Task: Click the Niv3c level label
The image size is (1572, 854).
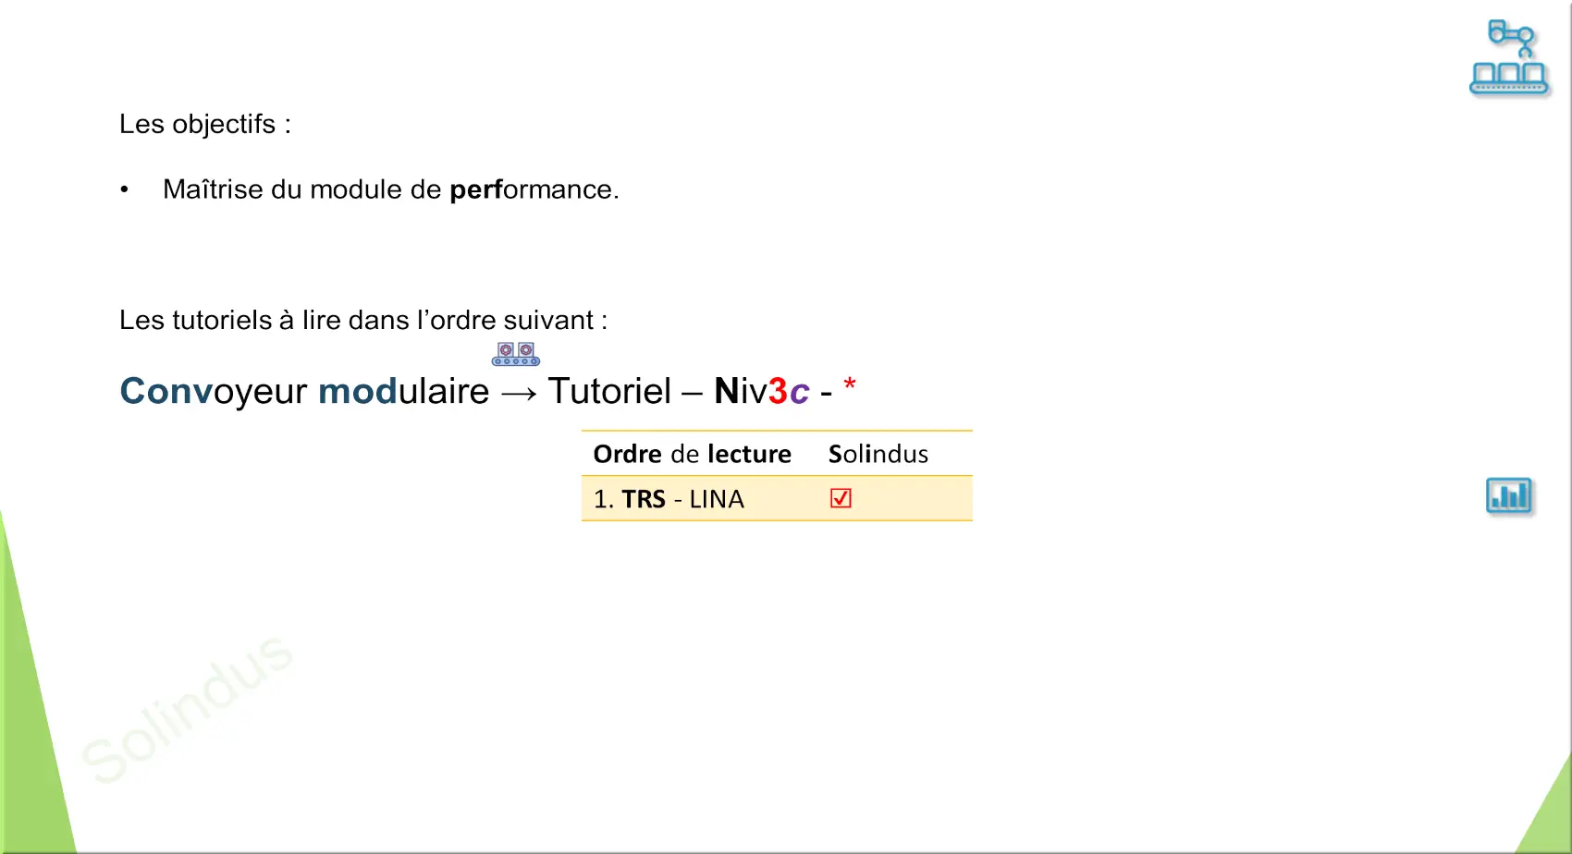Action: point(762,391)
